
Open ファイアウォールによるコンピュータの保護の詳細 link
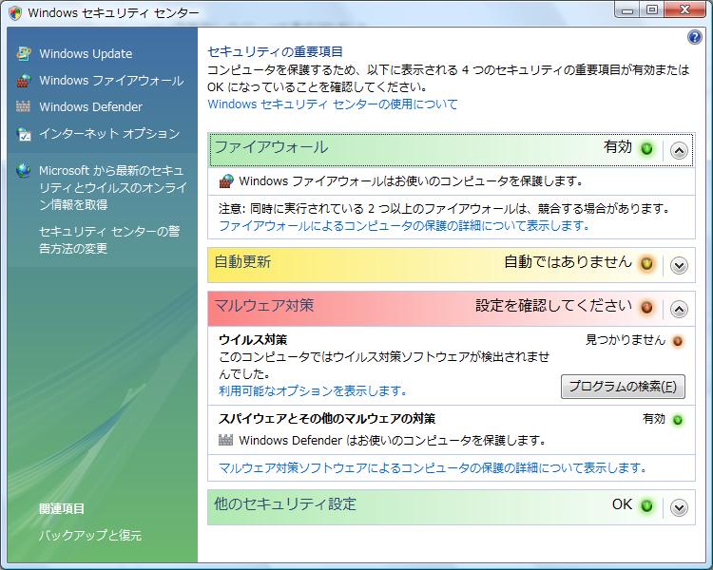404,225
